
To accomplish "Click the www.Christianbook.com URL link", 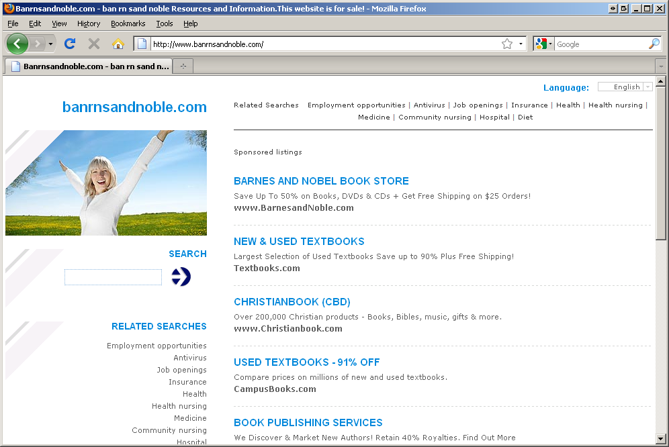I will point(288,328).
